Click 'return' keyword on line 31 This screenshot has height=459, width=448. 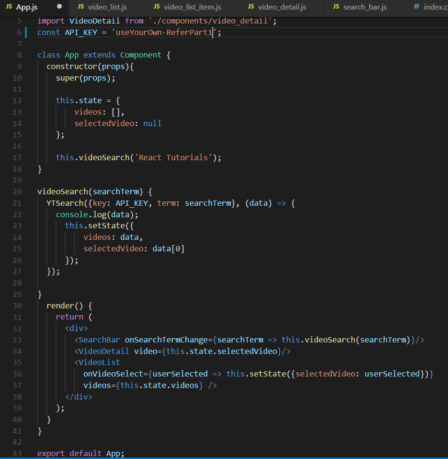pos(69,317)
